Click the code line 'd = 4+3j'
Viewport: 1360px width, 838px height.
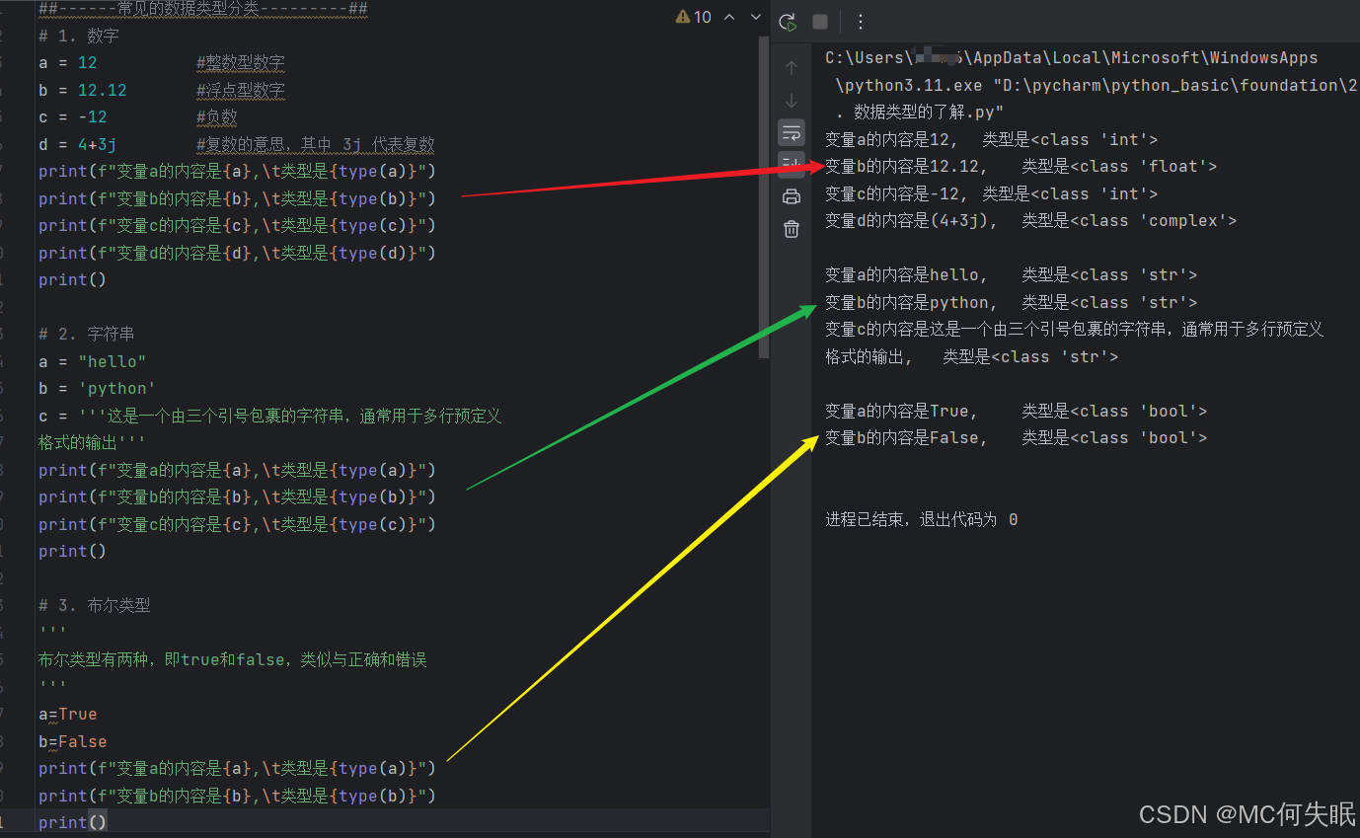78,145
